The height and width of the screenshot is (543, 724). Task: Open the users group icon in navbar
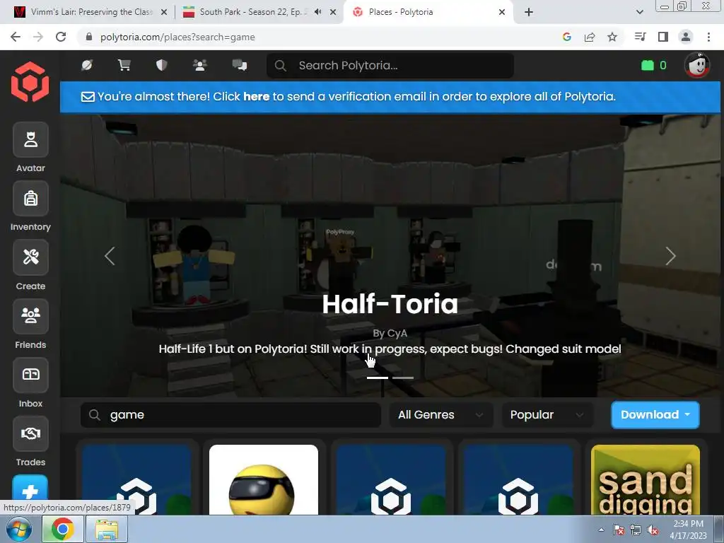[x=199, y=65]
